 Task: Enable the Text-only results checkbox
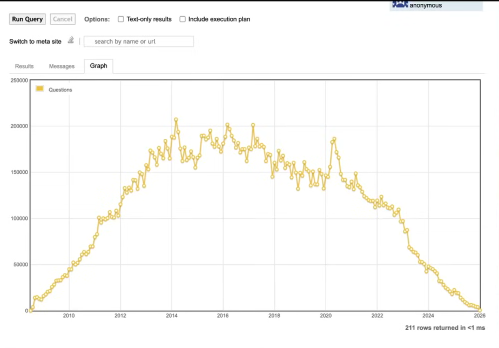coord(121,19)
